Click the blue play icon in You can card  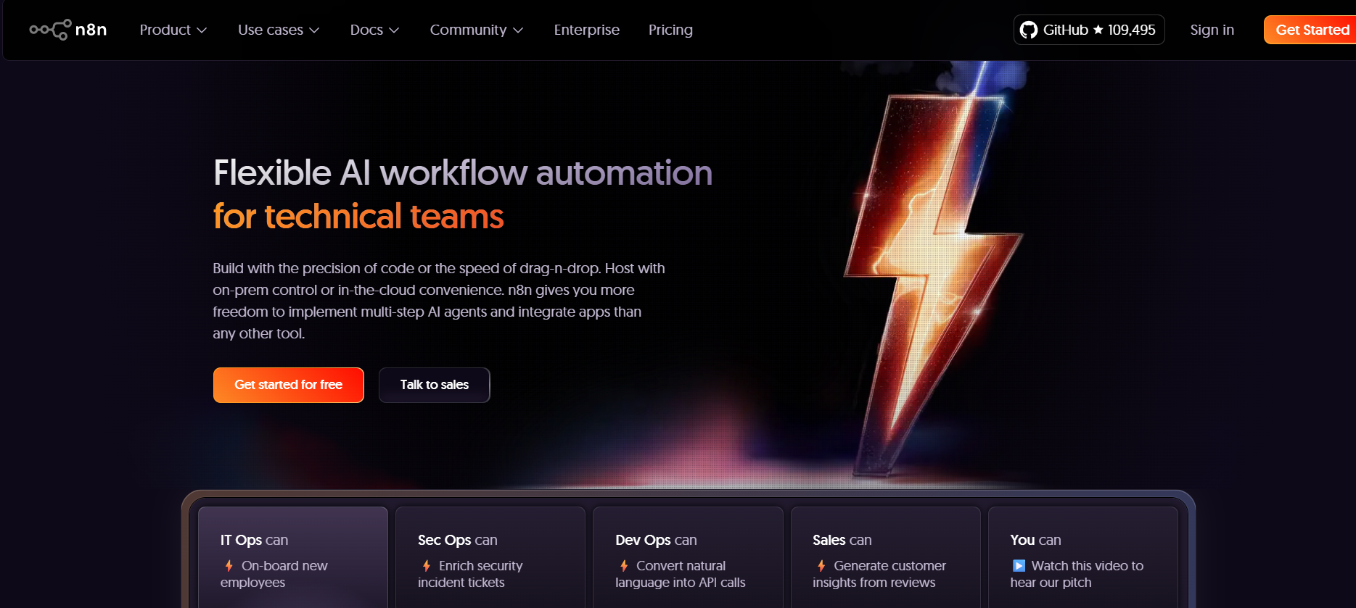1019,566
